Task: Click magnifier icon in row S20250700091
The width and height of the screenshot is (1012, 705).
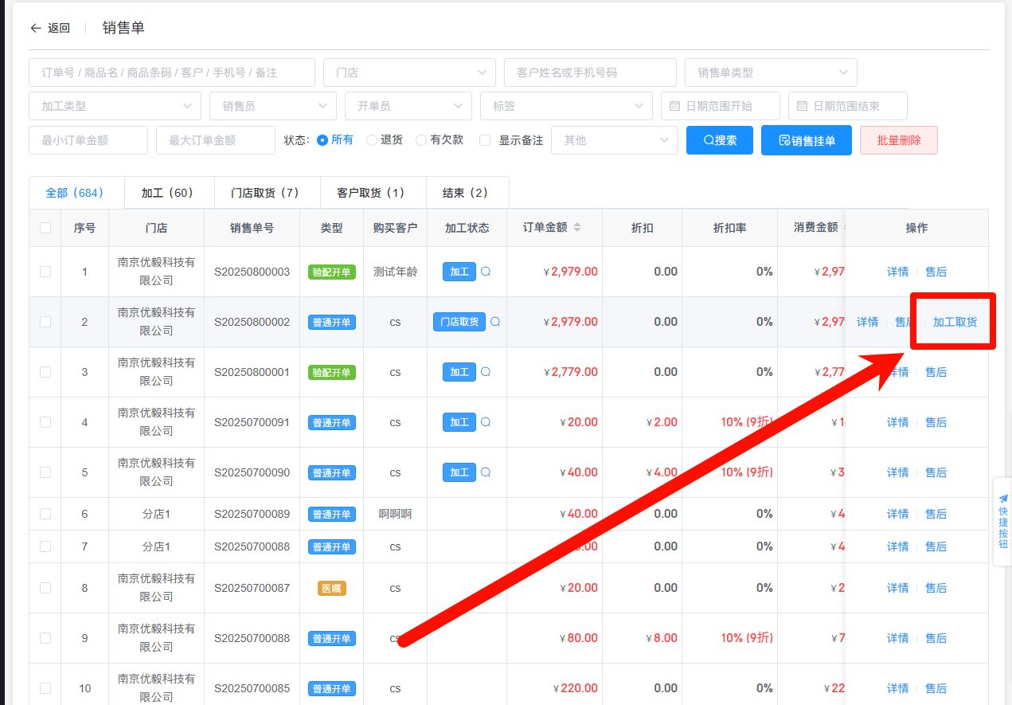Action: [x=486, y=422]
